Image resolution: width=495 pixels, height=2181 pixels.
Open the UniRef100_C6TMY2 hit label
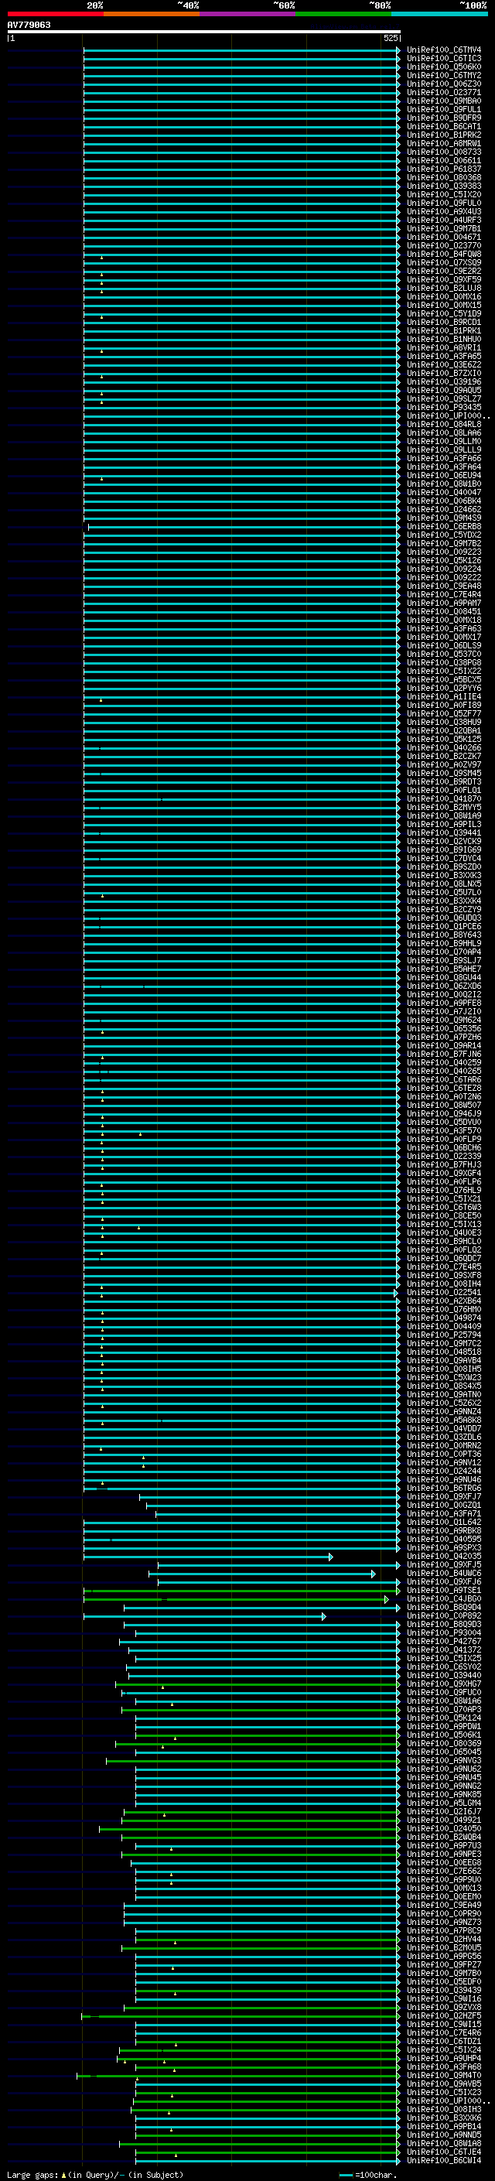coord(444,75)
